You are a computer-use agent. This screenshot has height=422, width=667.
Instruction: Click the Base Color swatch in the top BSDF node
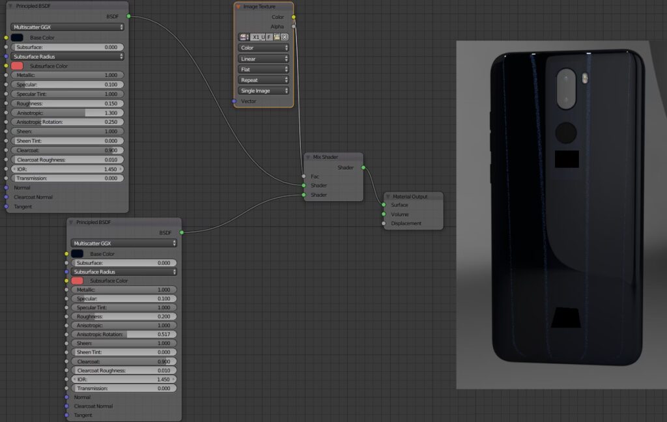point(17,38)
